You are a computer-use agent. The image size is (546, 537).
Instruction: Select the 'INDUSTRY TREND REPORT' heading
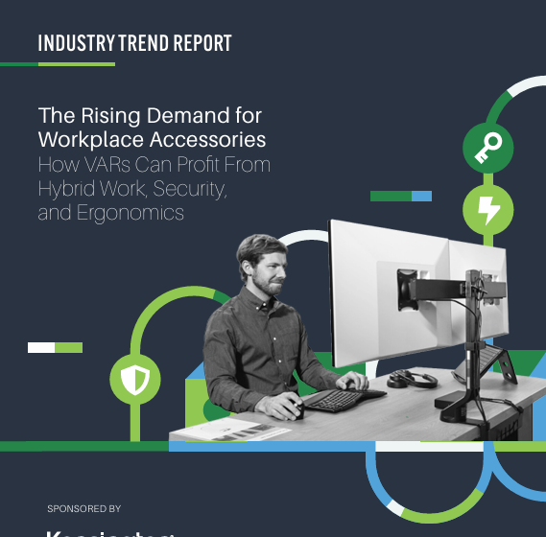pos(134,43)
